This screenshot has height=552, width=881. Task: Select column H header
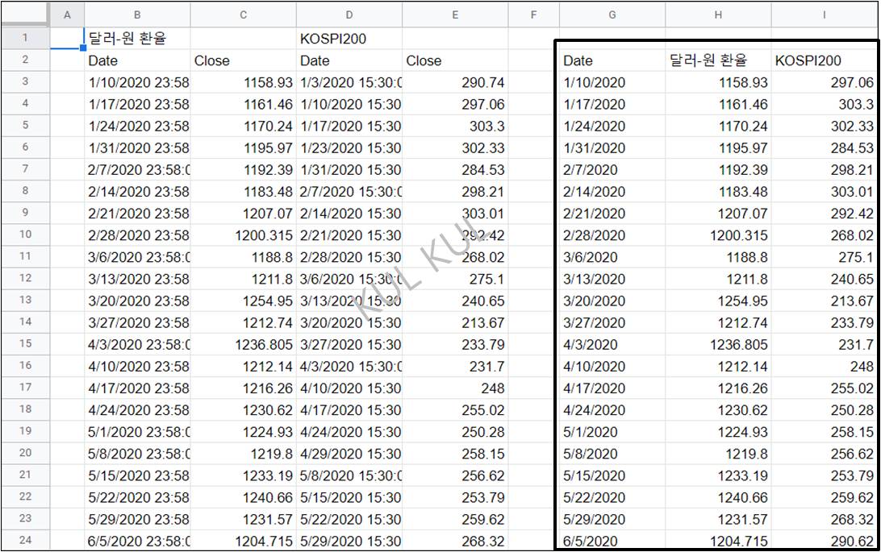pyautogui.click(x=718, y=15)
